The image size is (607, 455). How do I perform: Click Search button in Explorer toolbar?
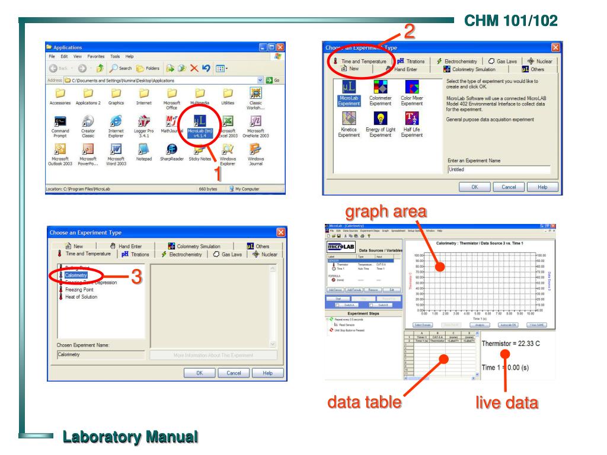point(121,69)
